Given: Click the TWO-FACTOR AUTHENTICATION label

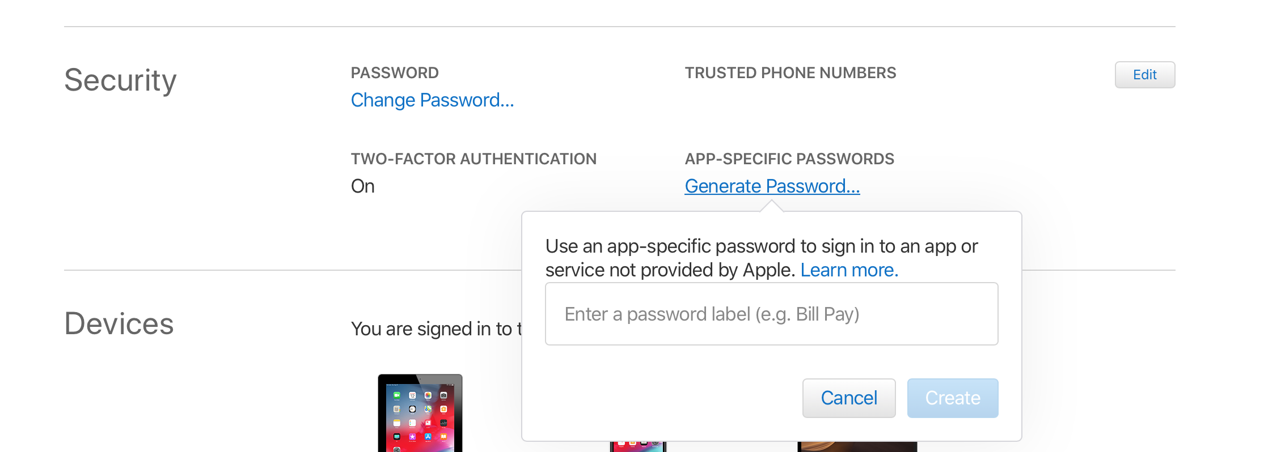Looking at the screenshot, I should point(474,159).
